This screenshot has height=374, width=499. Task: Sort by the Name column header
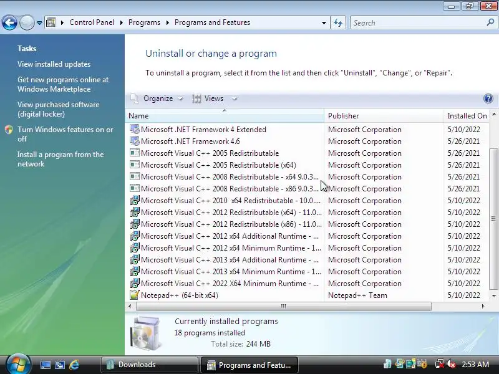point(225,116)
